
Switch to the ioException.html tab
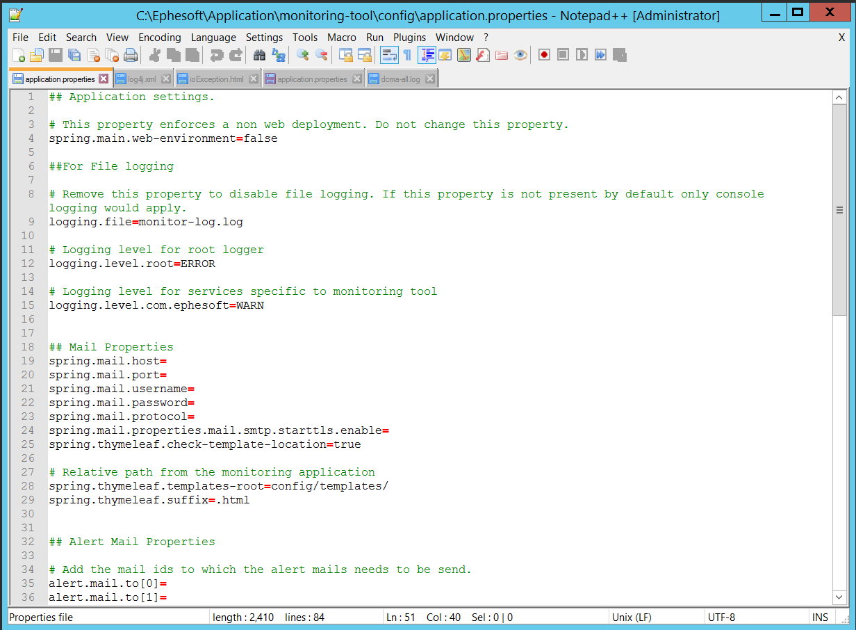point(217,79)
